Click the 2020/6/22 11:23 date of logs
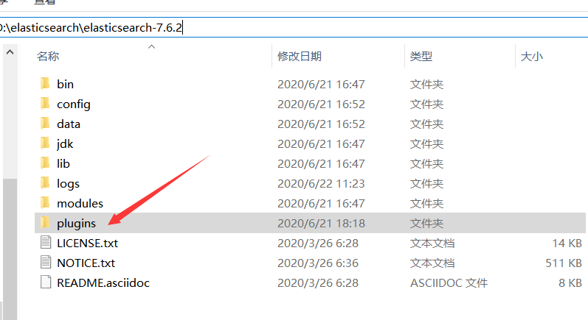 321,184
